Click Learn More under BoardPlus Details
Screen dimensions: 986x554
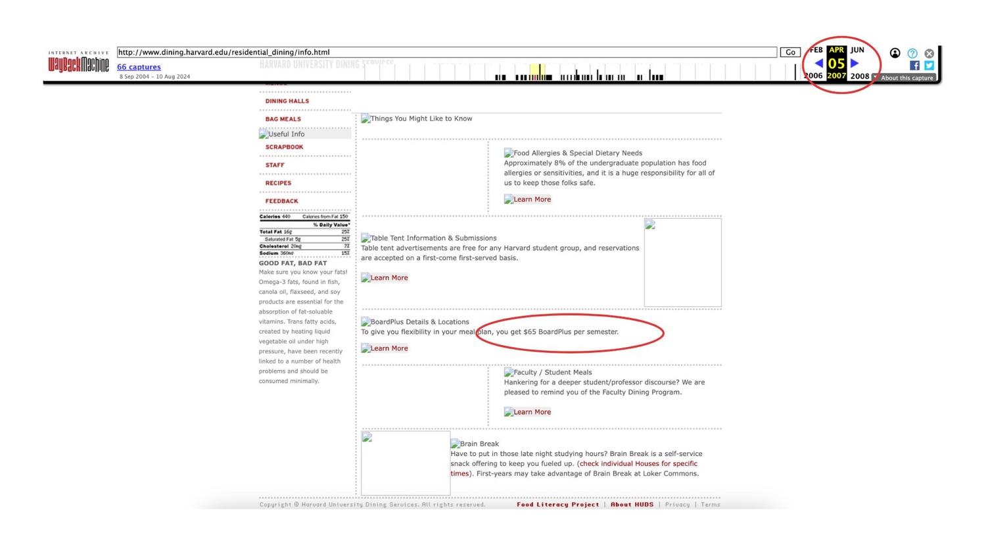tap(385, 348)
